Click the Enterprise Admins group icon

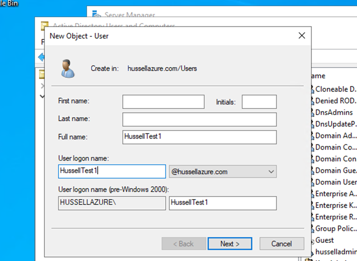tap(312, 193)
